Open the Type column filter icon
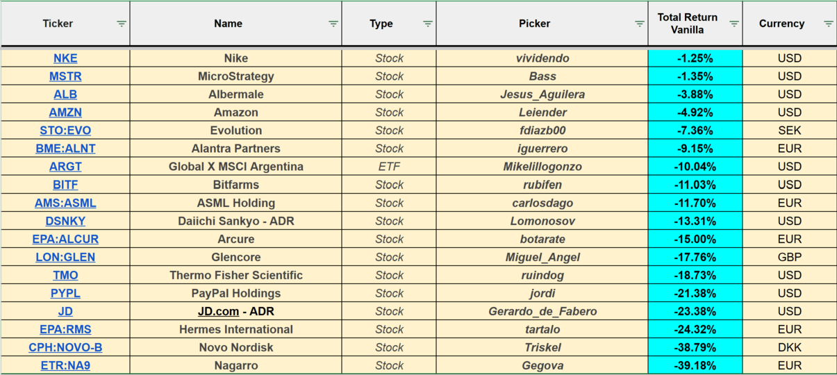 (428, 24)
